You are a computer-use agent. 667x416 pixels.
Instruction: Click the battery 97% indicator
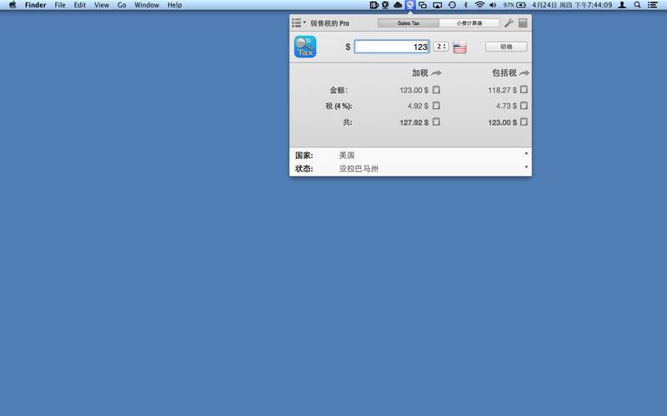click(514, 5)
